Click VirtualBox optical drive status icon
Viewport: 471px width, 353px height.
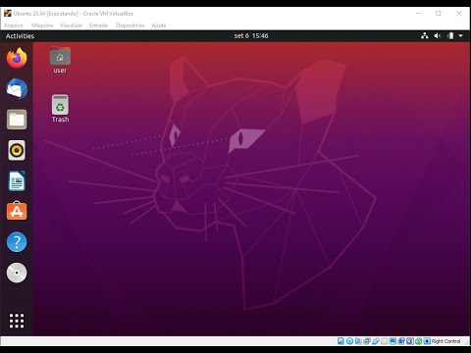tap(349, 341)
